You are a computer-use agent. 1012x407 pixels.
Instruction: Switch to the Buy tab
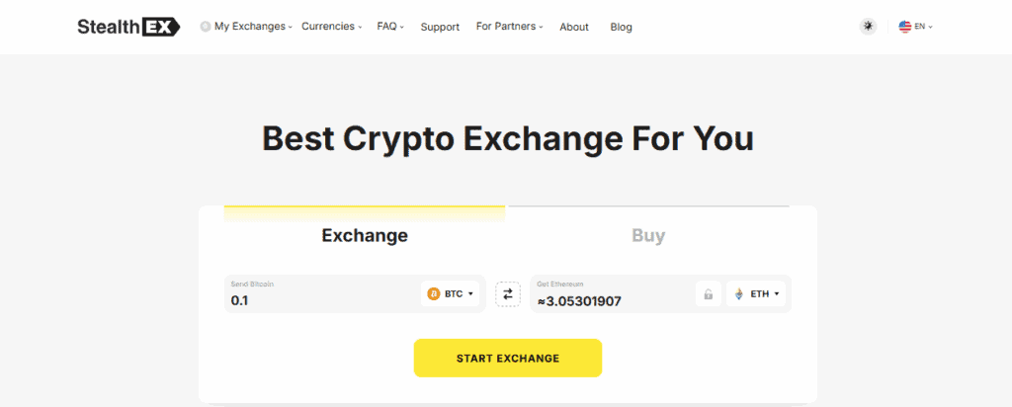click(x=648, y=236)
